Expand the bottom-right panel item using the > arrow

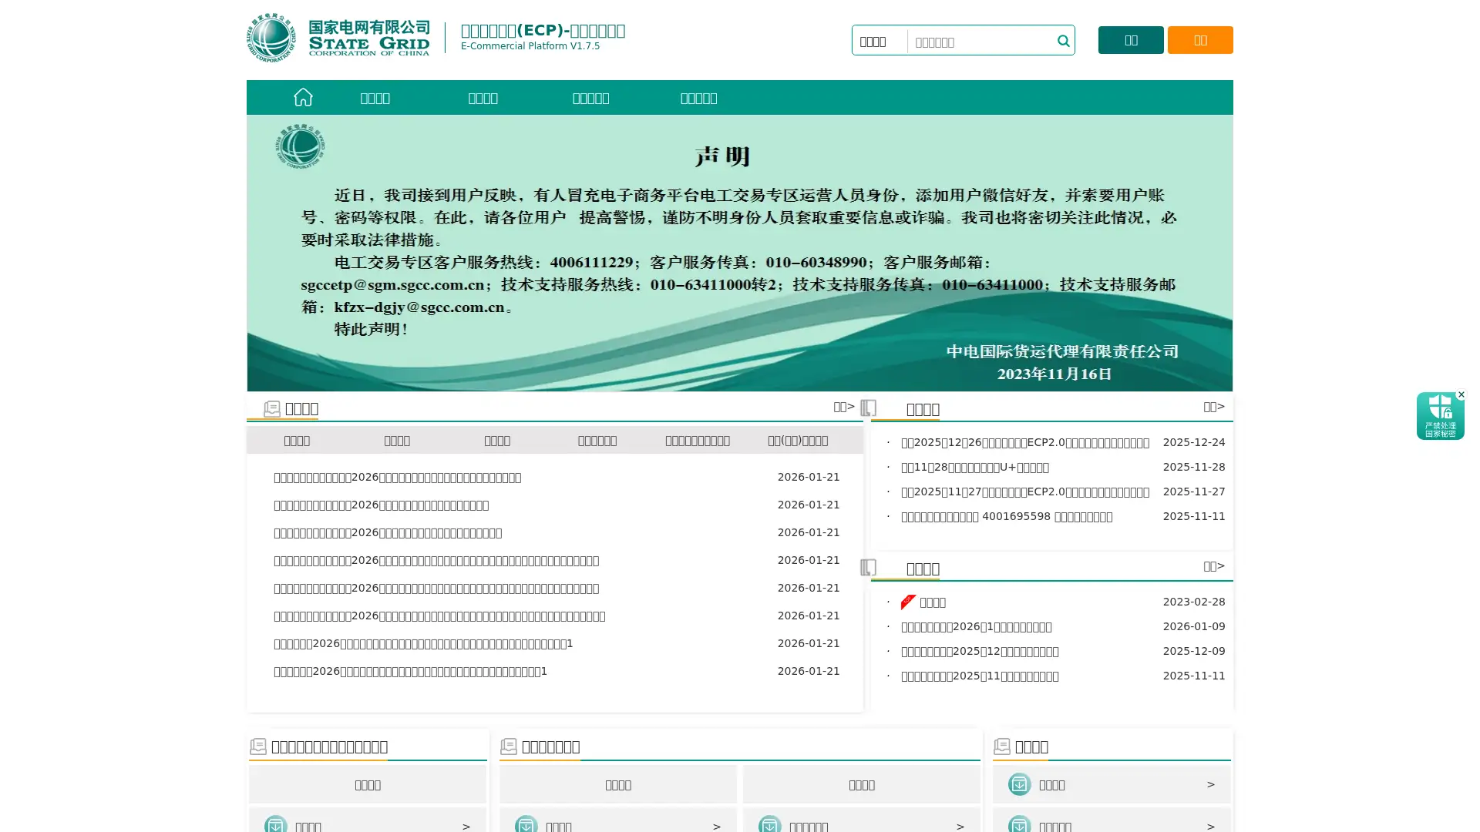click(1210, 784)
